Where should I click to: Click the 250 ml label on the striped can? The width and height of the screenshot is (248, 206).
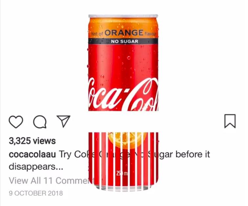click(x=122, y=174)
